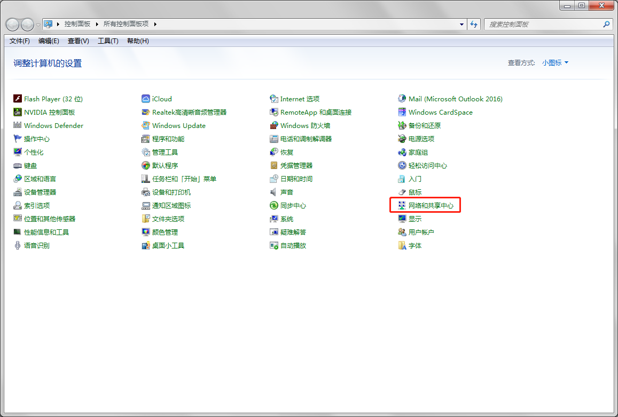Click the back navigation button
The image size is (618, 417).
(13, 25)
